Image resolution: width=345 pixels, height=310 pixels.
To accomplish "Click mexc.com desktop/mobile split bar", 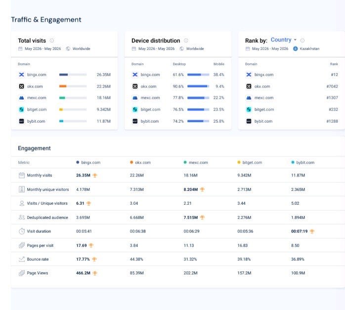I will pos(198,98).
